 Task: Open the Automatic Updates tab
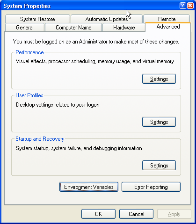point(107,19)
